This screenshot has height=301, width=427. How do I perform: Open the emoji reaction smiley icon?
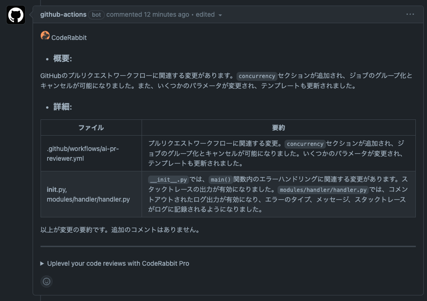click(46, 281)
